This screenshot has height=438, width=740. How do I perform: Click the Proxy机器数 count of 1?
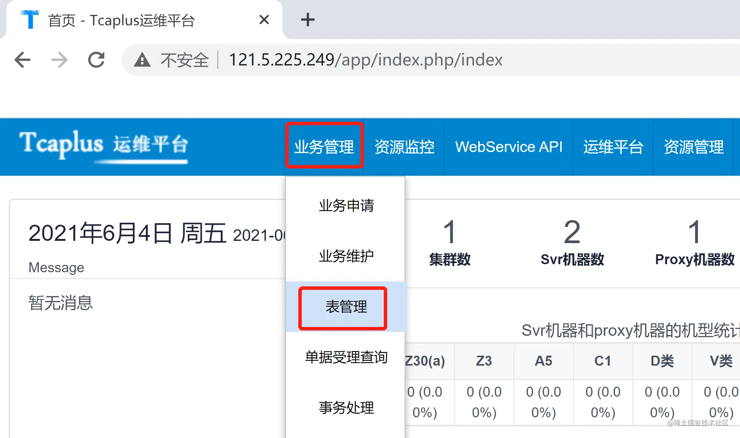click(695, 232)
